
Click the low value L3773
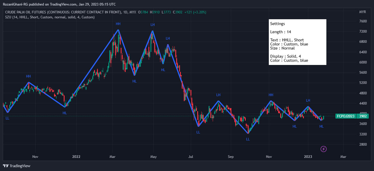point(166,12)
